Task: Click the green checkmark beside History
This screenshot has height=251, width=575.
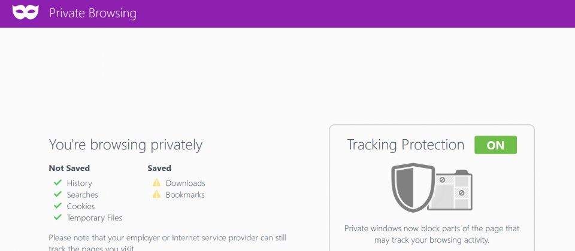Action: [x=57, y=182]
